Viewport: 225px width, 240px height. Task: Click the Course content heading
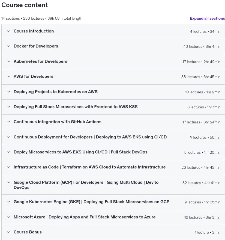click(x=25, y=5)
